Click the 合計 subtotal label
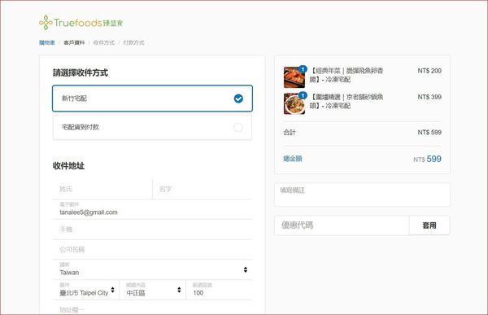Viewport: 488px width, 315px height. coord(289,133)
